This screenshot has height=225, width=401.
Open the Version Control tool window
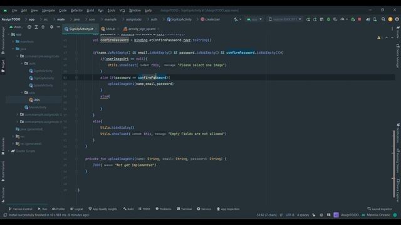[21, 209]
